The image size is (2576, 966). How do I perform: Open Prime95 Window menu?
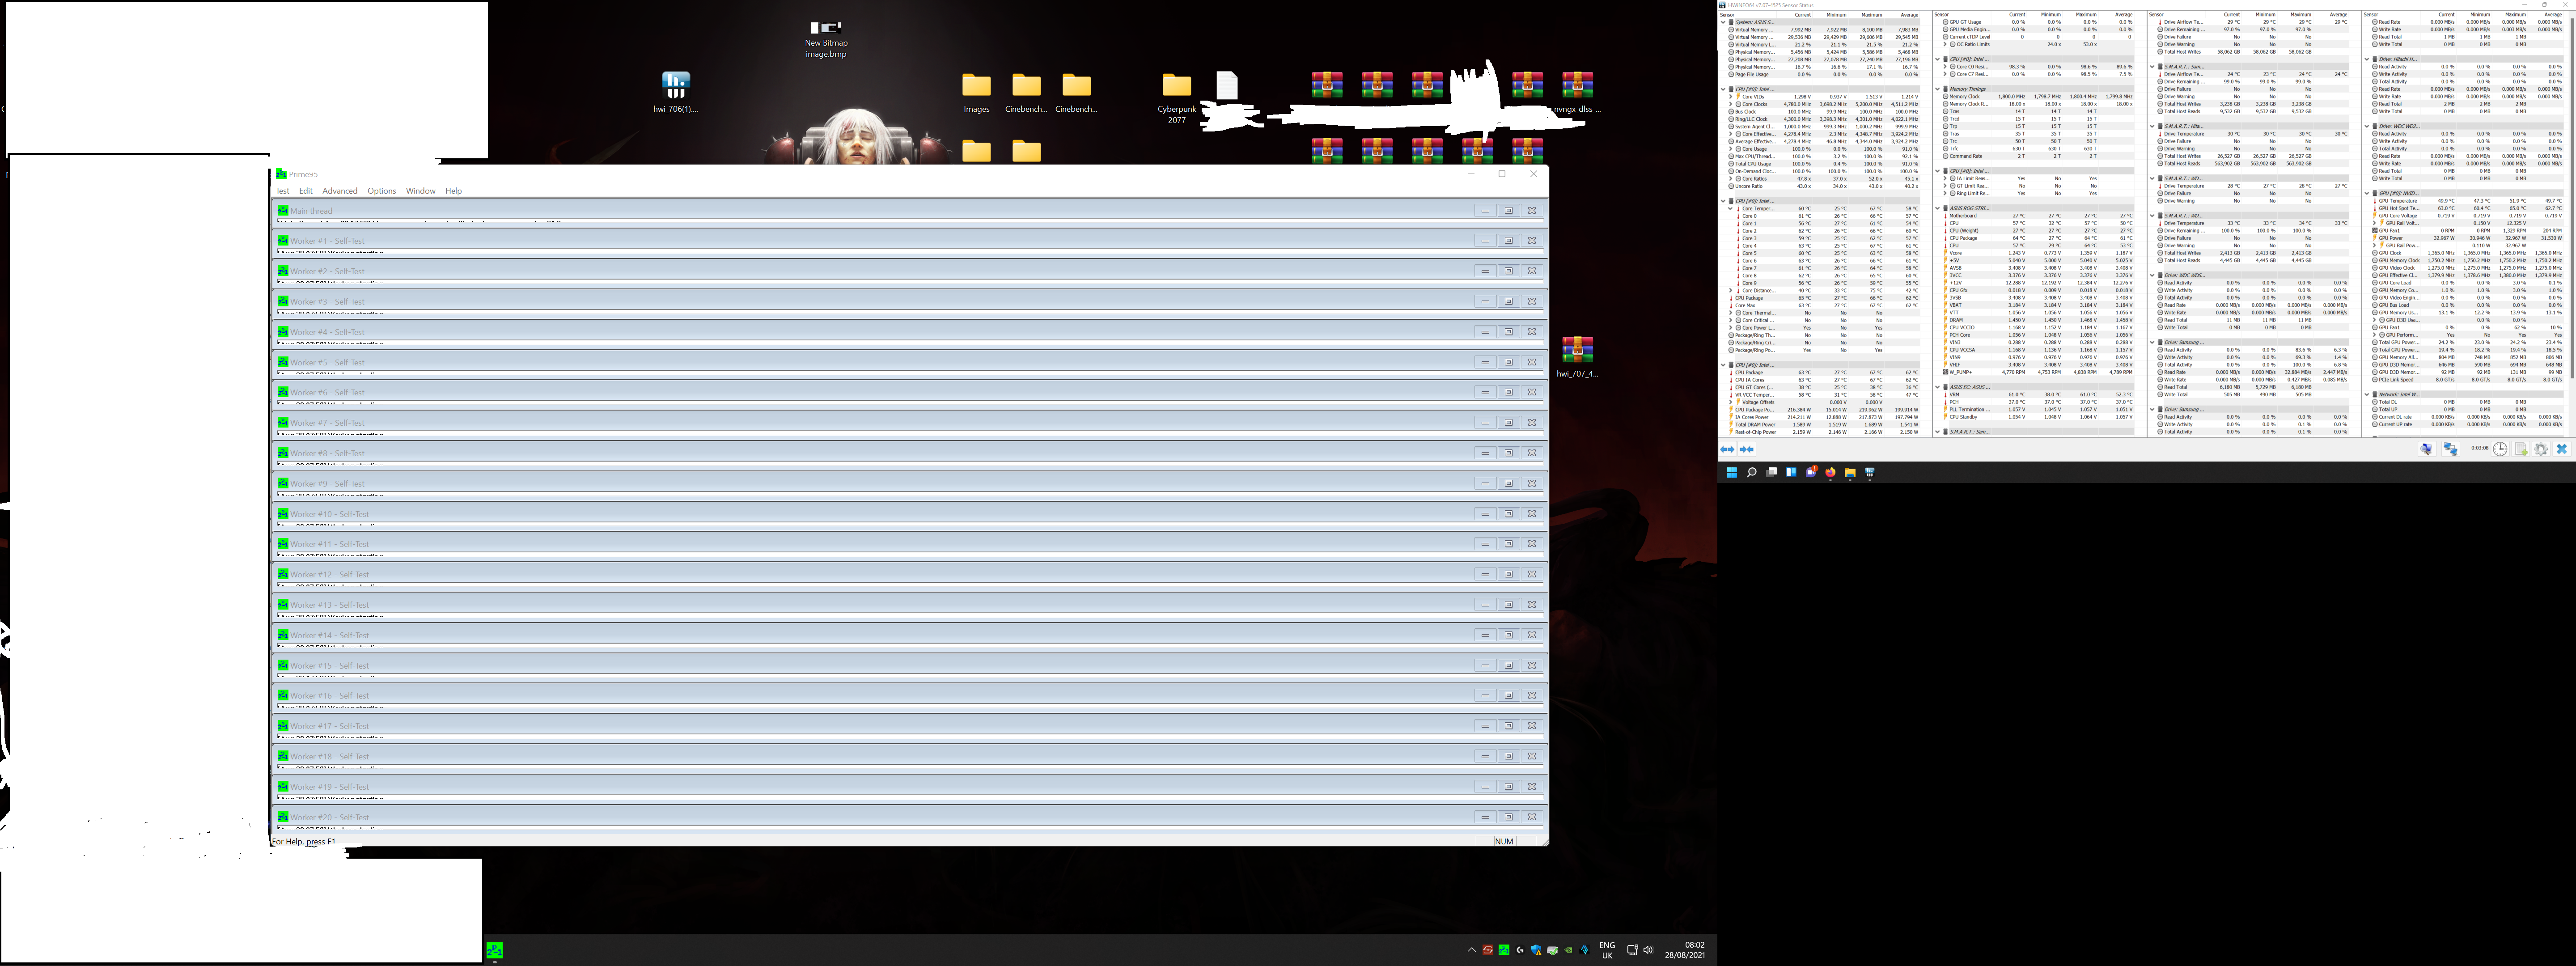tap(421, 191)
